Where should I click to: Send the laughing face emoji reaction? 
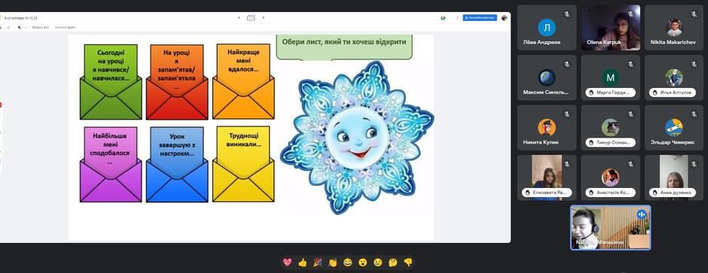348,262
